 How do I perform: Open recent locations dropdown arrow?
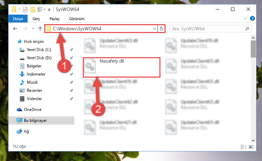33,29
